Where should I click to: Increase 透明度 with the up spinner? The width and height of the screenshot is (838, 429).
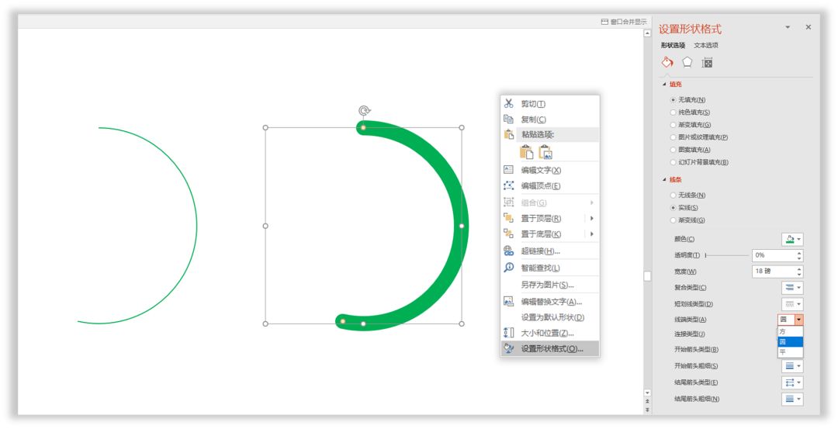pyautogui.click(x=799, y=253)
